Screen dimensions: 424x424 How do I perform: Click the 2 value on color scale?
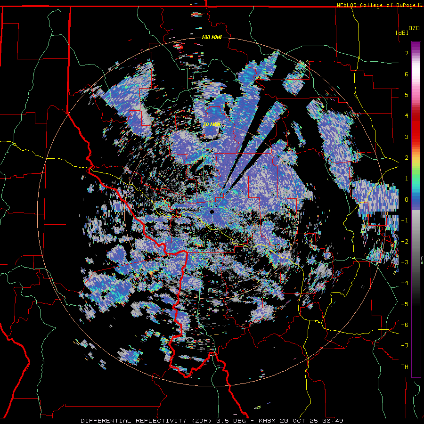coord(407,158)
